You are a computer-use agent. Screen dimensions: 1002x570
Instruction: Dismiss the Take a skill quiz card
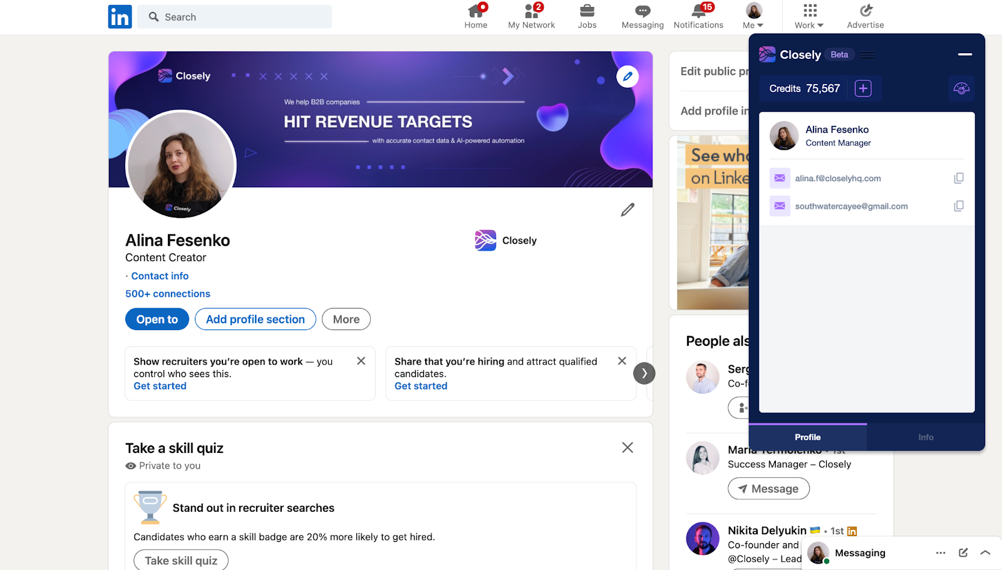click(628, 447)
